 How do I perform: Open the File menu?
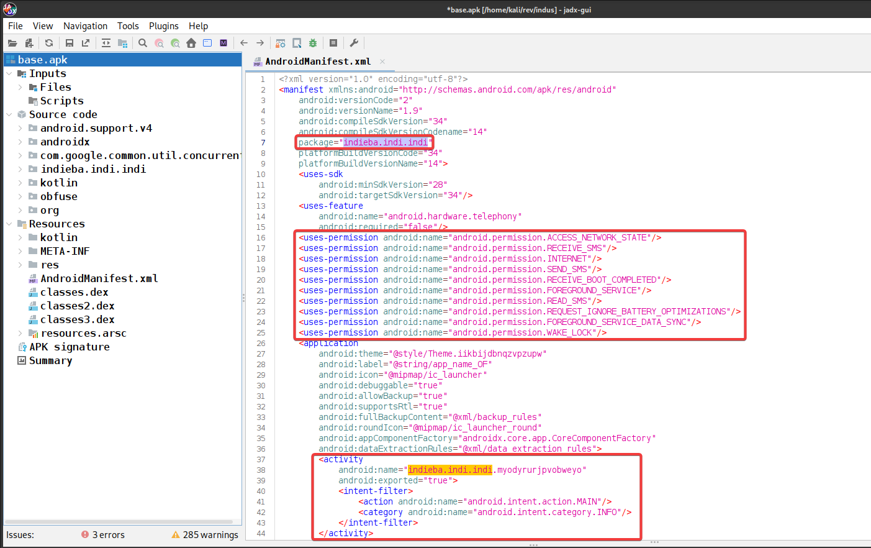point(16,26)
